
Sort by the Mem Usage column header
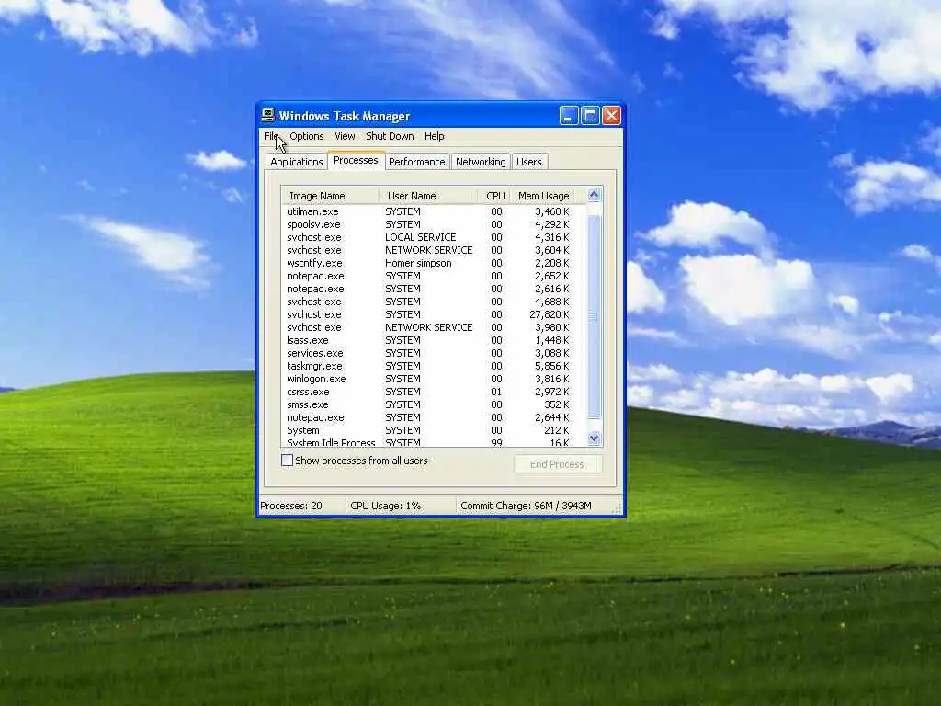(x=543, y=196)
